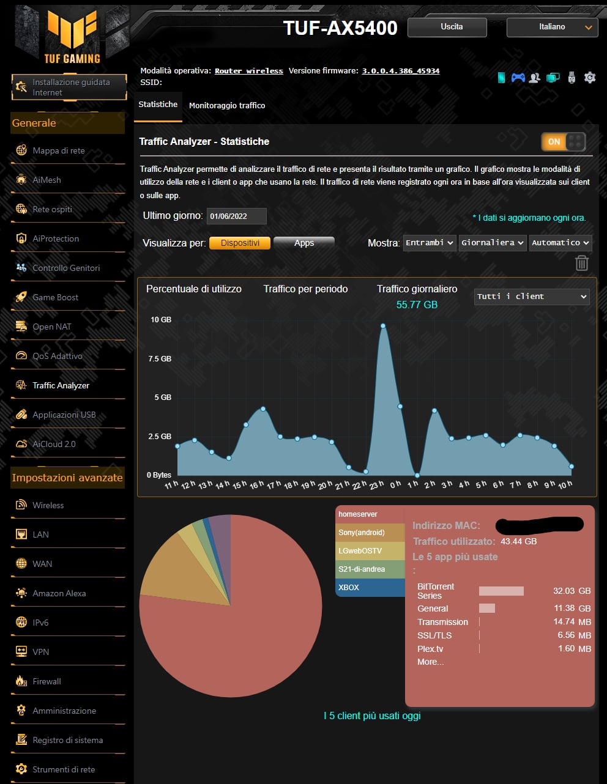Viewport: 607px width, 784px height.
Task: Click the Uscita logout button
Action: [x=447, y=27]
